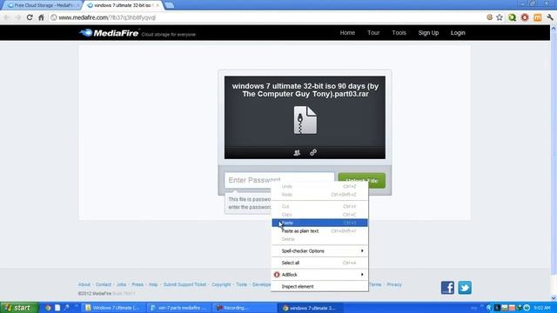
Task: Reload the page with the refresh icon
Action: 30,17
